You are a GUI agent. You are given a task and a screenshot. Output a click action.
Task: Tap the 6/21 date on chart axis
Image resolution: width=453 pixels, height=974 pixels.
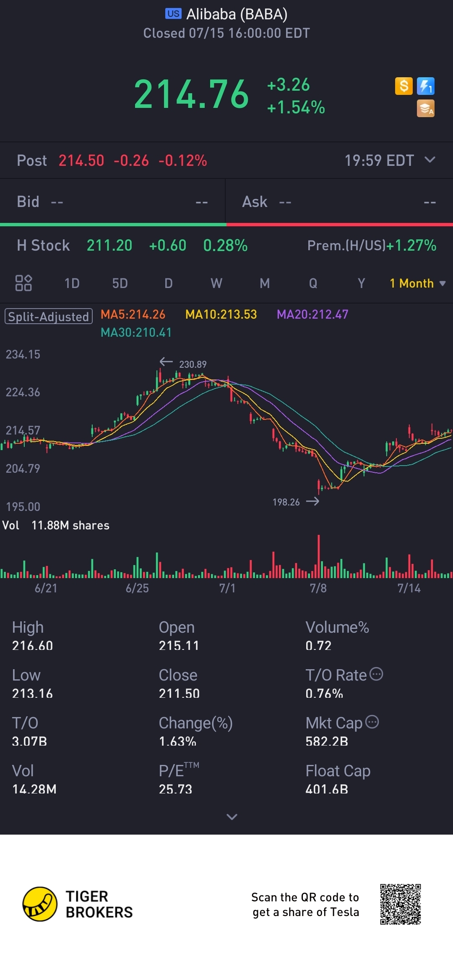point(46,588)
